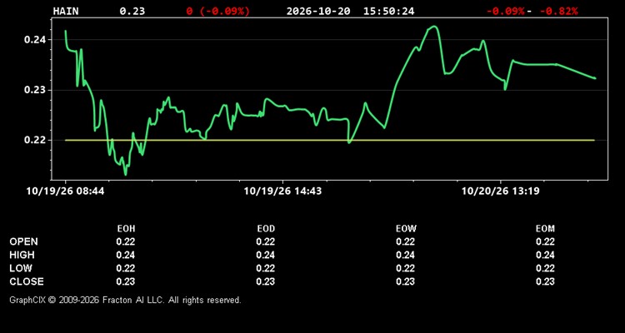Screen dimensions: 625x333
Task: Click the 0.22 y-axis label
Action: pyautogui.click(x=35, y=140)
